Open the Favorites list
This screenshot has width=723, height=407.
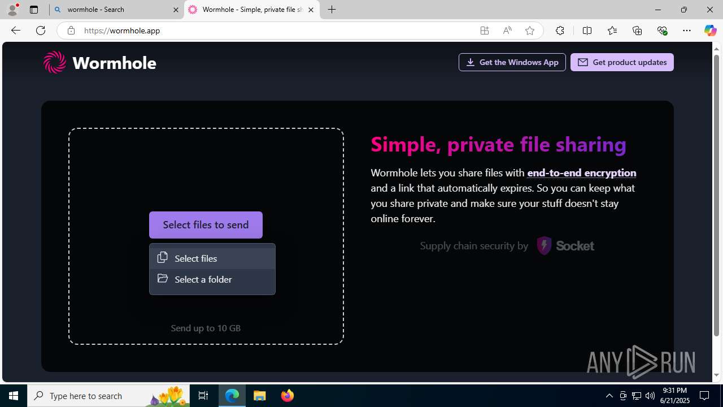[612, 31]
